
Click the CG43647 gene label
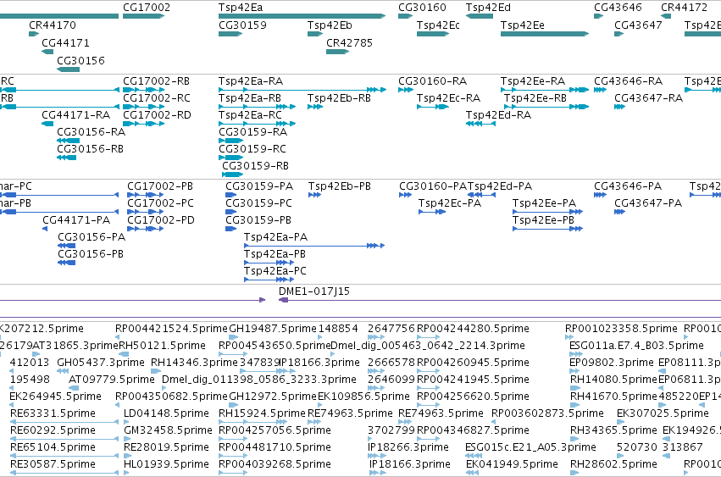click(x=638, y=25)
